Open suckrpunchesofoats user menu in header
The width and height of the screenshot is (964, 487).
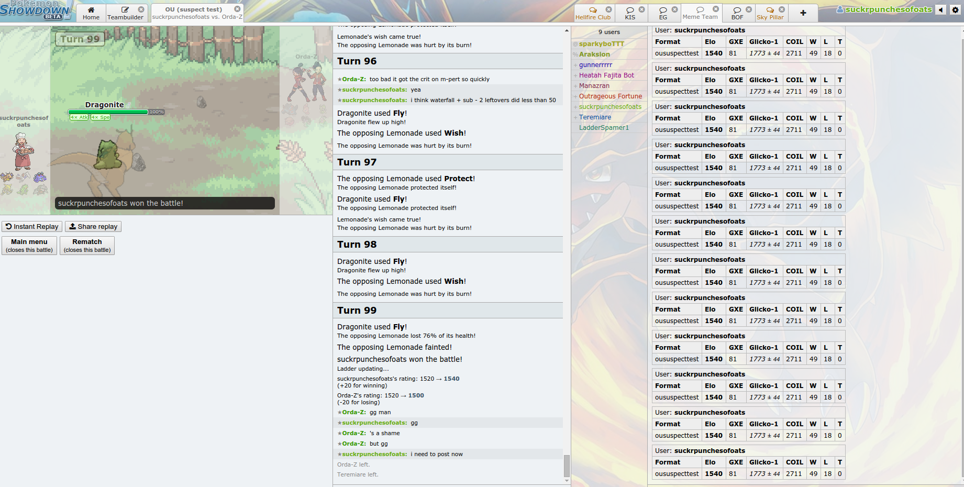pos(885,9)
